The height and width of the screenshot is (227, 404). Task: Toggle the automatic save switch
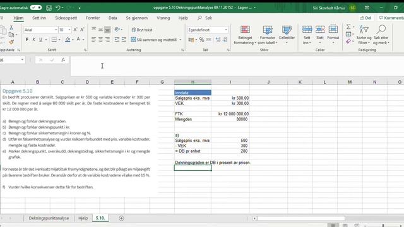point(36,8)
